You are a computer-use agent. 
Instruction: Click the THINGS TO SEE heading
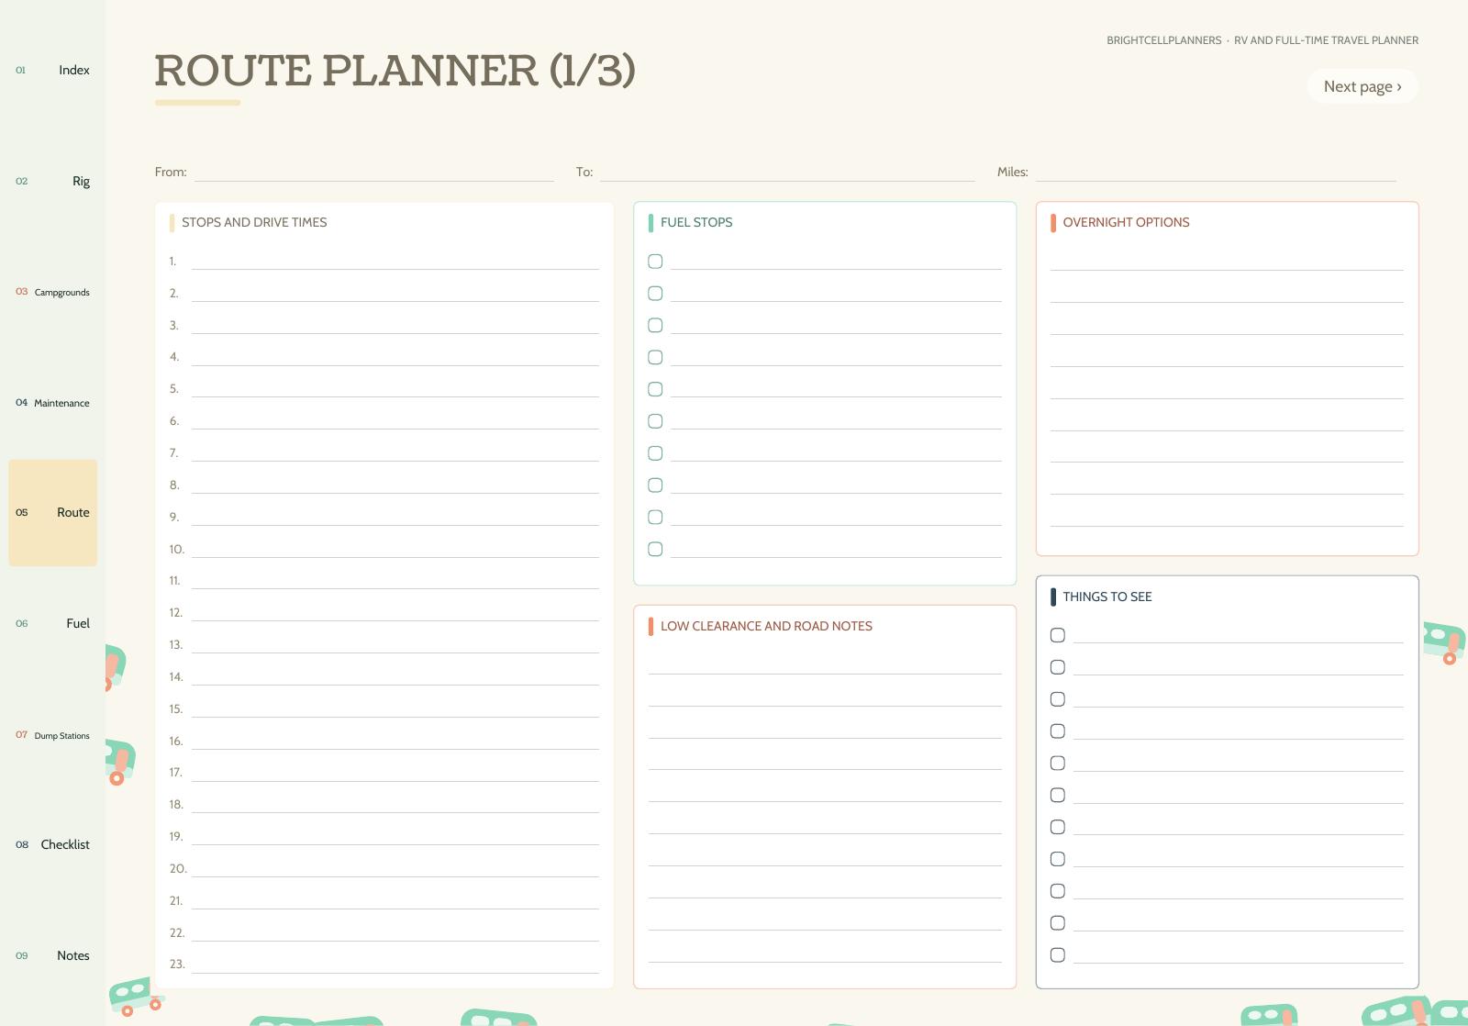point(1107,597)
